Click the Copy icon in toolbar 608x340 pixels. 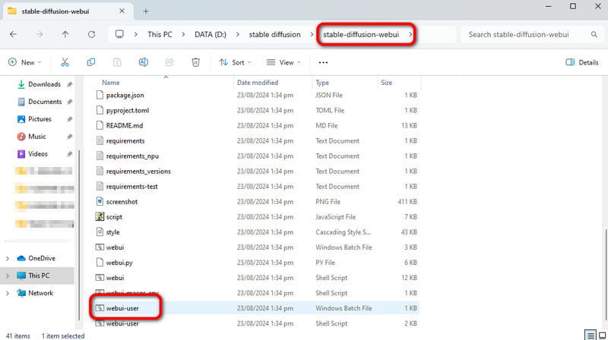click(91, 62)
